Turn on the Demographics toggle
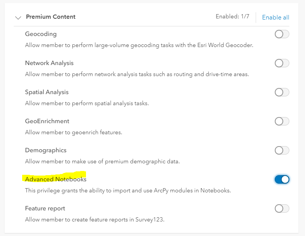 click(282, 150)
